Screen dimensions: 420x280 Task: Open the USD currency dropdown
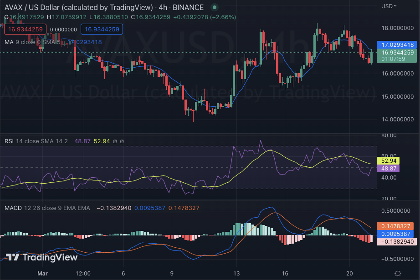(x=389, y=6)
